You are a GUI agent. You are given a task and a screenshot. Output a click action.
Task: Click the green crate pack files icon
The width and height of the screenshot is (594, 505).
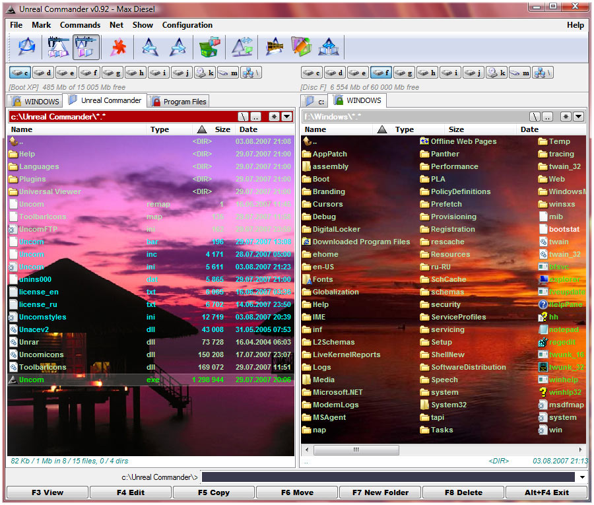(x=209, y=47)
